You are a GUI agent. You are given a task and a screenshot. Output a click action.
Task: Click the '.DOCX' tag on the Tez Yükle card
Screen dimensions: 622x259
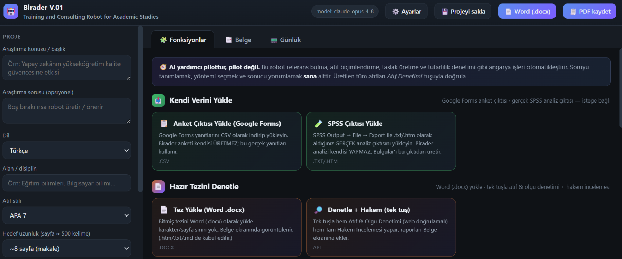click(x=167, y=248)
